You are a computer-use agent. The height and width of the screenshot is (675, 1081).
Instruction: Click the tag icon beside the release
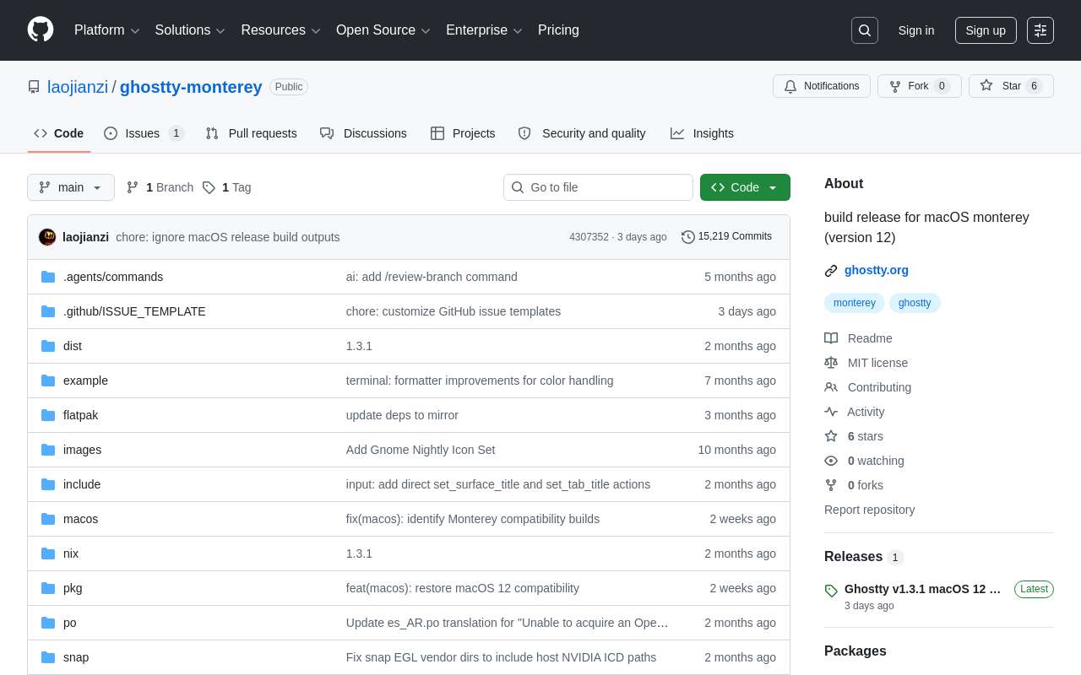pyautogui.click(x=831, y=591)
